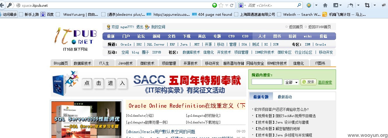Click the 频道内搜索 text field

(x=267, y=82)
